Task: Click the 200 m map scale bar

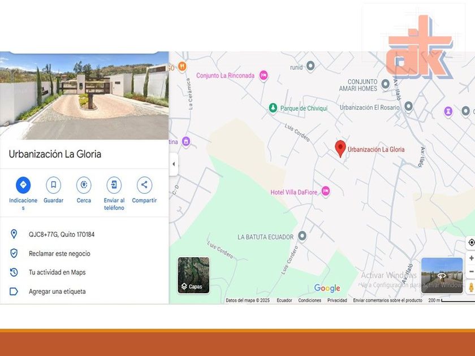Action: [451, 300]
